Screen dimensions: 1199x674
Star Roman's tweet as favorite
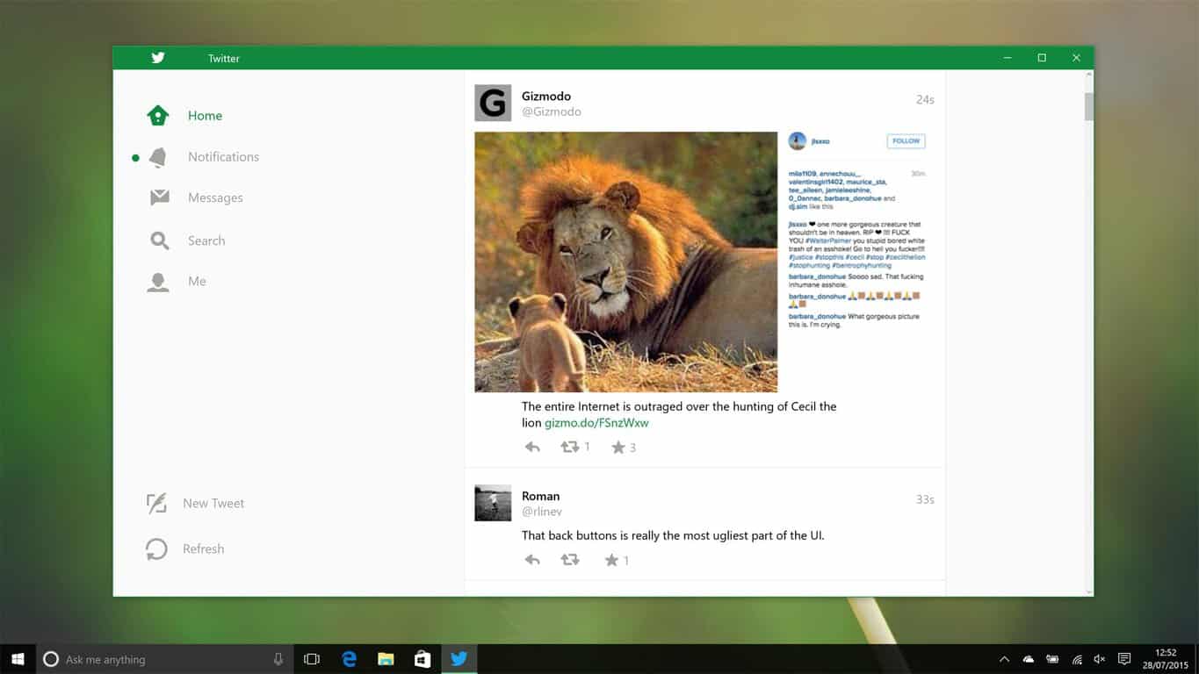point(611,560)
